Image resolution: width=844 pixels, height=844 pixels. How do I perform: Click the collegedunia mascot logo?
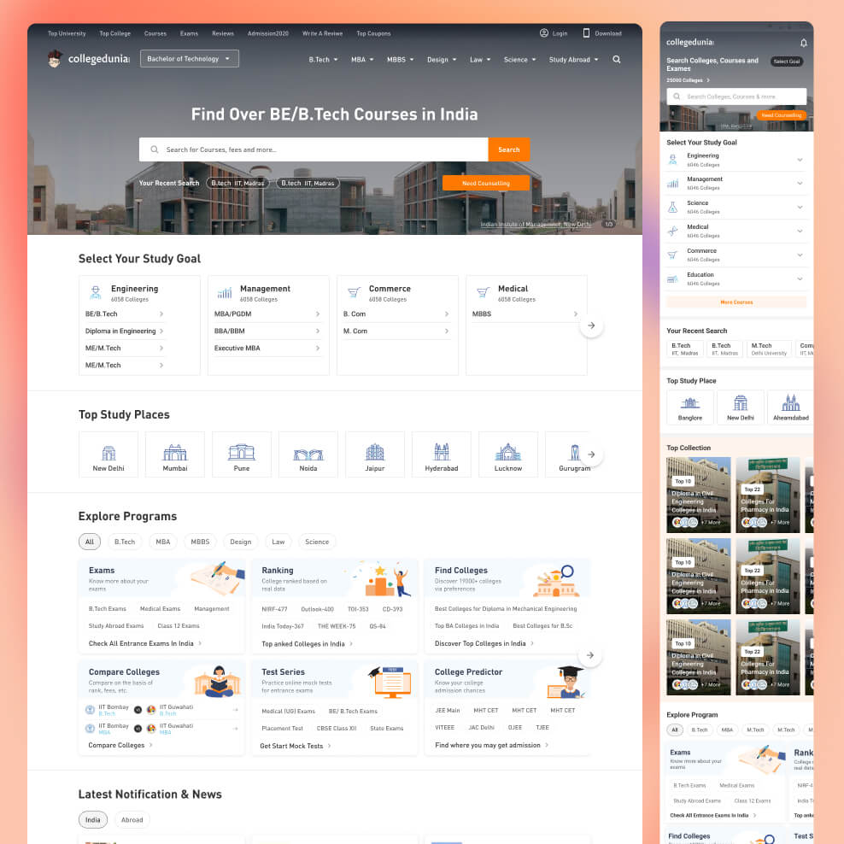pos(55,59)
